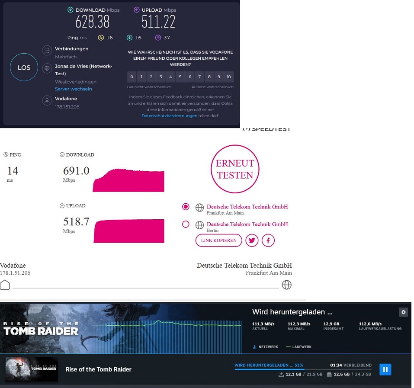Share the result via Facebook icon
The image size is (414, 388).
[x=268, y=240]
